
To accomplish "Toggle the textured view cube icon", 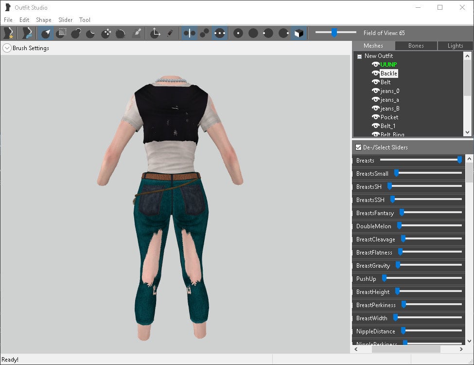I will click(299, 33).
